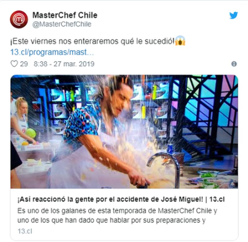This screenshot has height=242, width=248.
Task: Click the 13.cl domain in card footer
Action: tap(25, 231)
